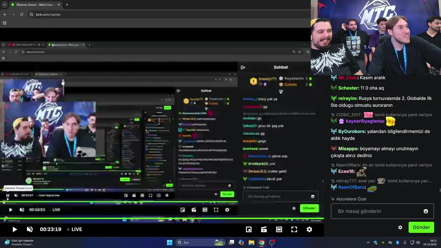Screen dimensions: 441x248
Task: Unmute the stream audio speaker icon
Action: pyautogui.click(x=30, y=229)
